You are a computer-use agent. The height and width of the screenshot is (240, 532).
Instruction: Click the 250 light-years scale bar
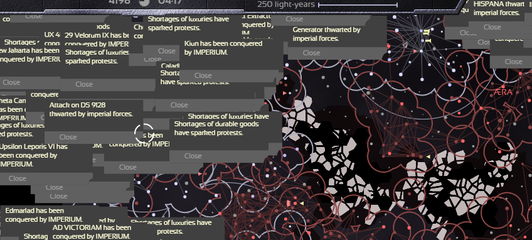point(358,5)
